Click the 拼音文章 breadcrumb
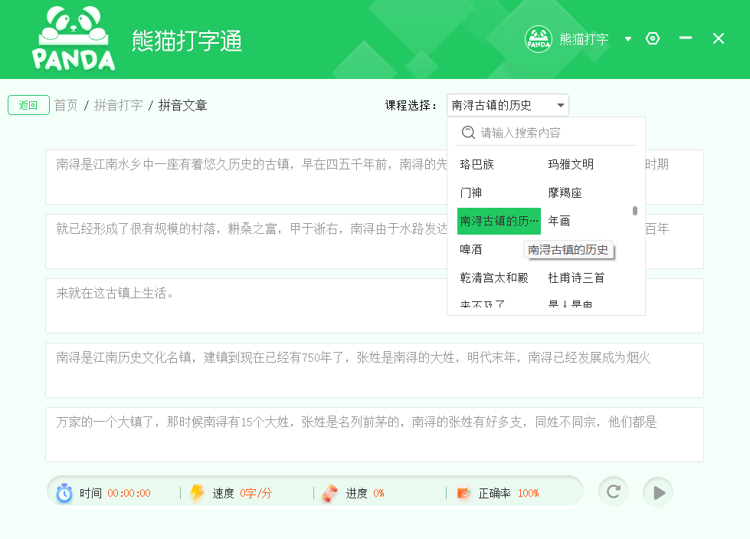 [x=183, y=105]
